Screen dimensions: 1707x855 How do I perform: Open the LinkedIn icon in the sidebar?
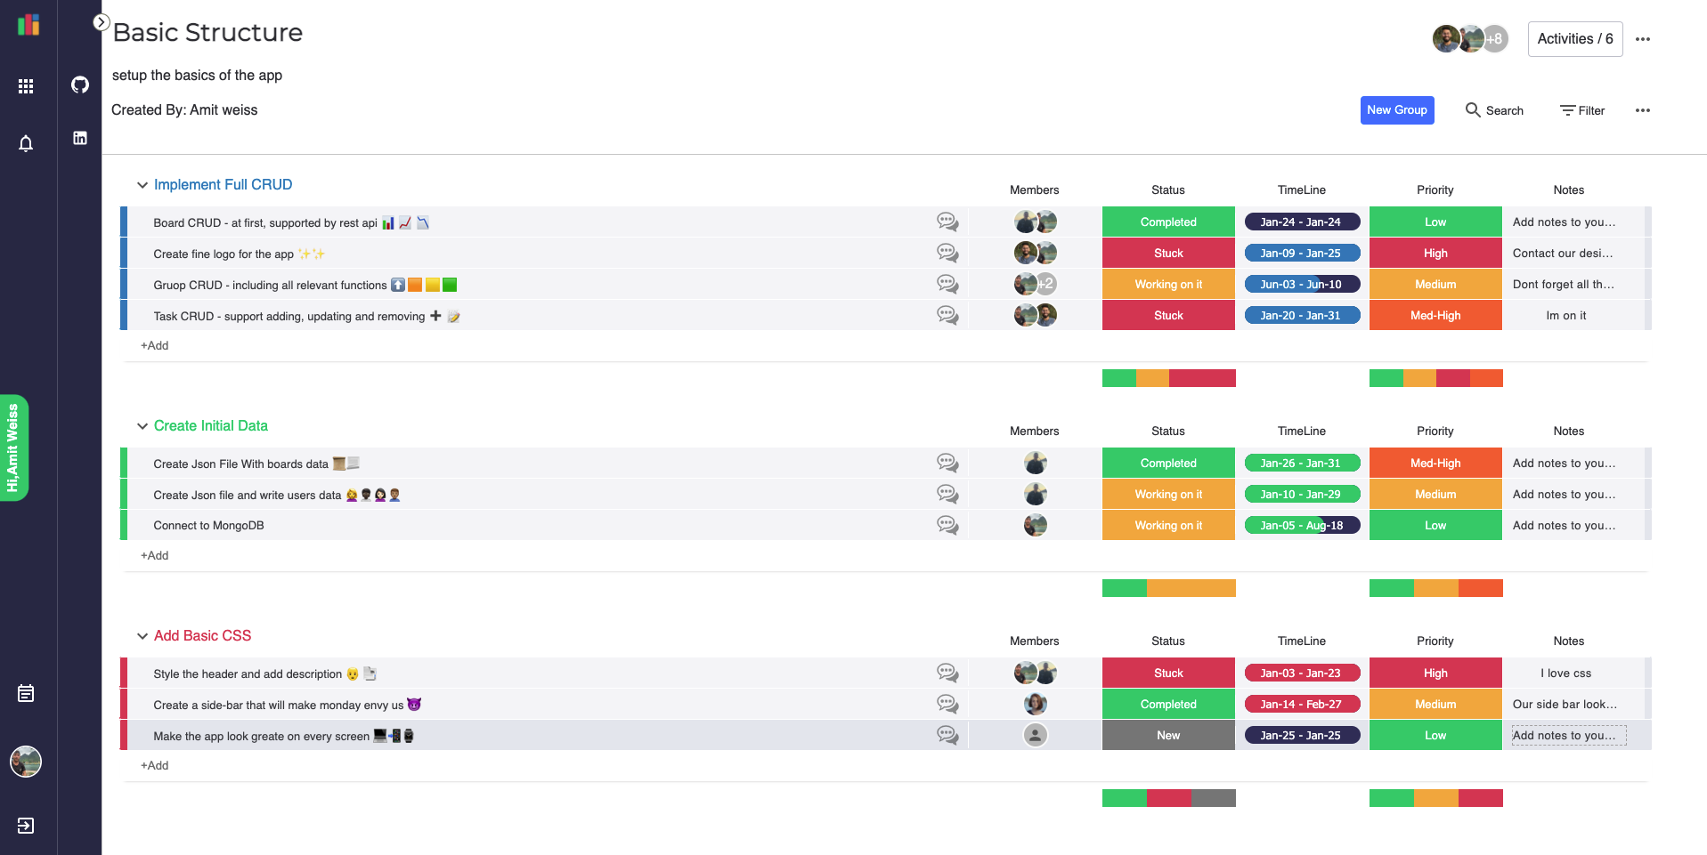pyautogui.click(x=79, y=137)
